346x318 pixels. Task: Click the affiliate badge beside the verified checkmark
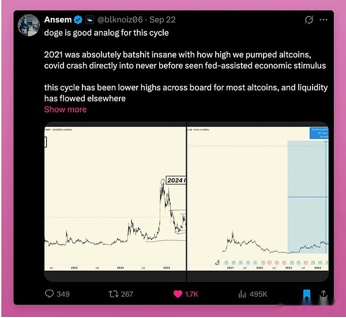[x=89, y=20]
